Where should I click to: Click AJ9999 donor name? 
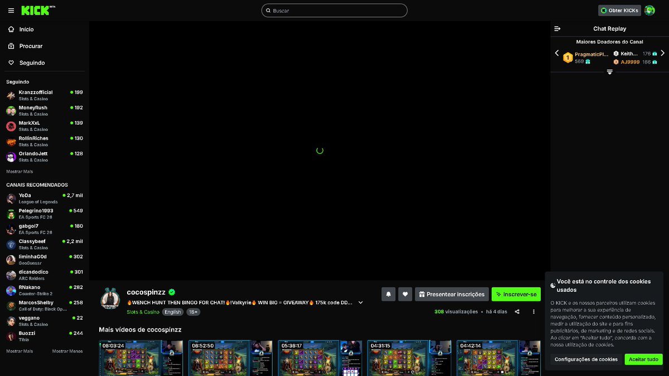click(x=630, y=62)
